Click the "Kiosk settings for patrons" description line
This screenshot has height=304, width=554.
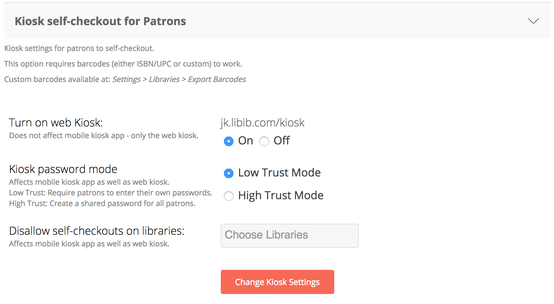79,48
